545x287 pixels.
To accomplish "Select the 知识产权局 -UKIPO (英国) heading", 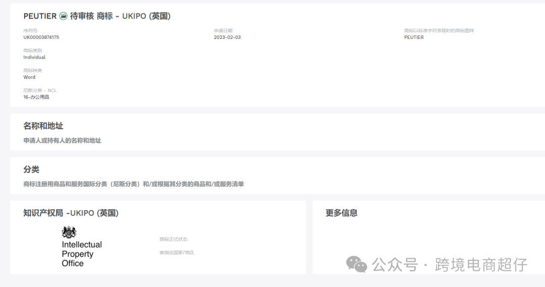I will pyautogui.click(x=71, y=213).
